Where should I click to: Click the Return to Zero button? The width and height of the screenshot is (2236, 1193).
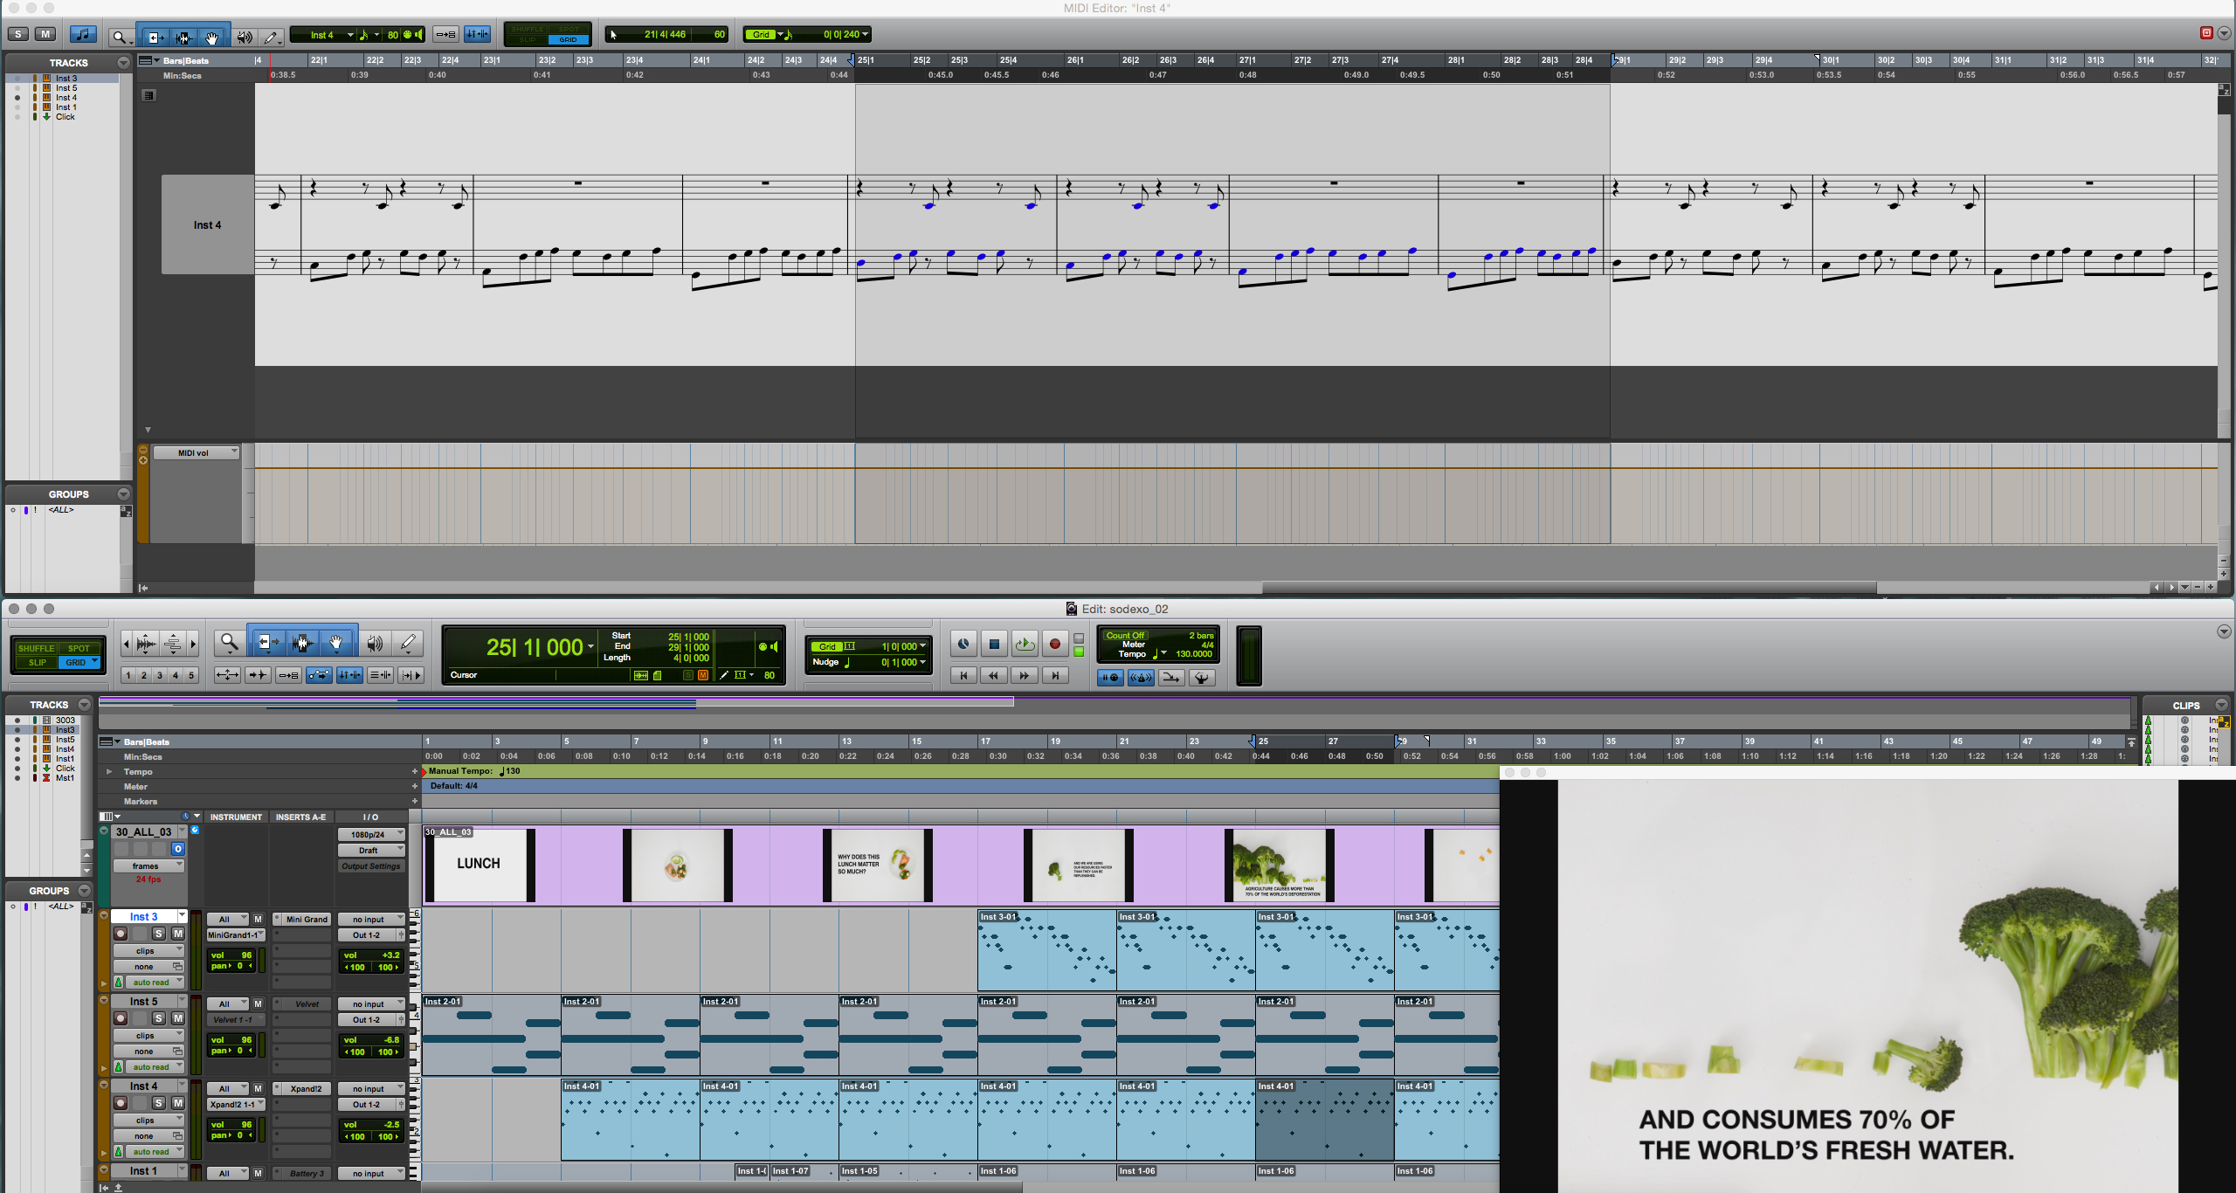coord(963,675)
